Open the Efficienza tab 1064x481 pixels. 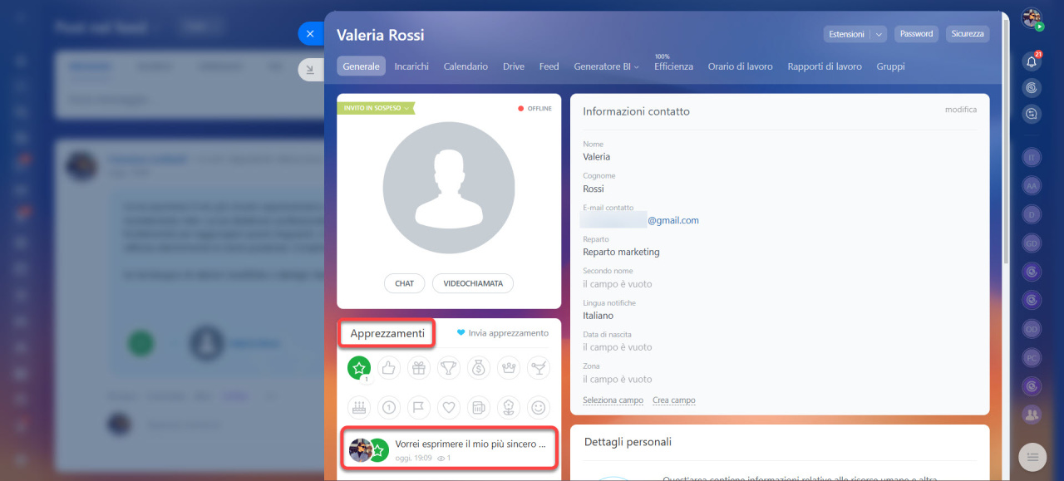coord(673,66)
